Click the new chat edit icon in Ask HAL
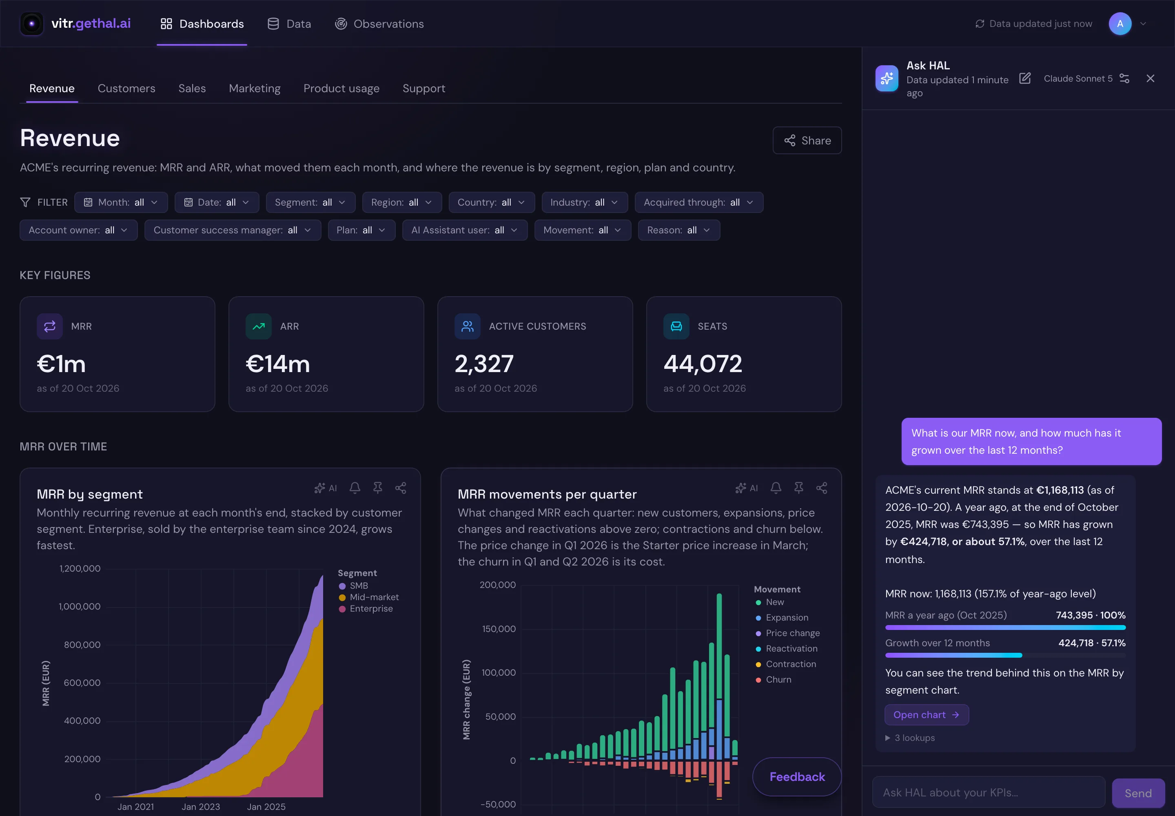 pos(1025,78)
